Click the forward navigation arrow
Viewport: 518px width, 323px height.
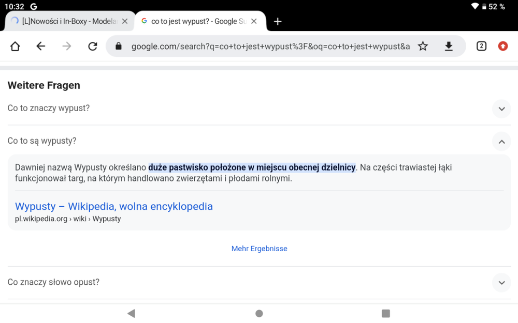pos(67,47)
